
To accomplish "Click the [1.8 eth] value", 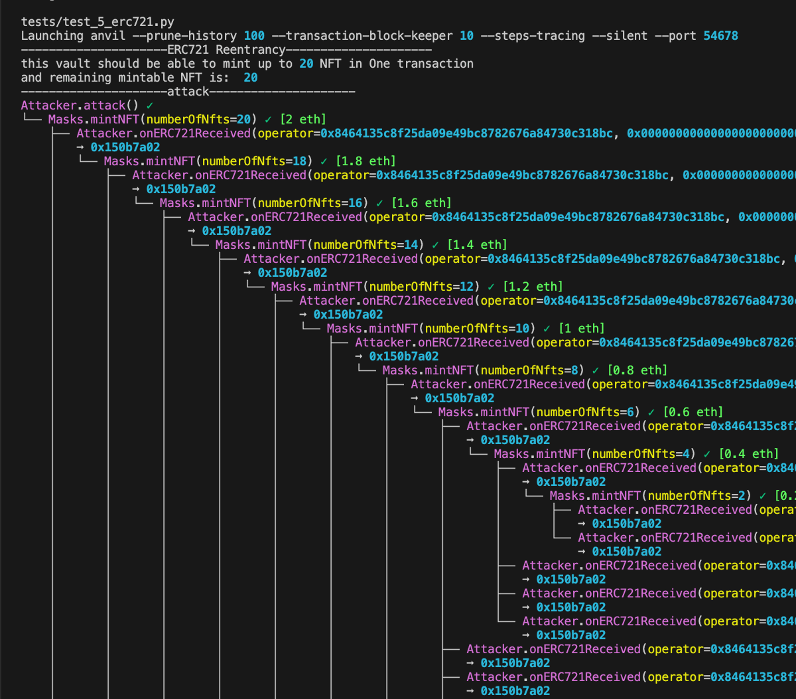I will [365, 161].
